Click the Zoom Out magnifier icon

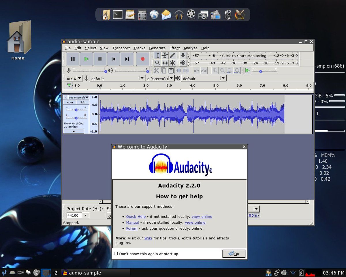222,70
